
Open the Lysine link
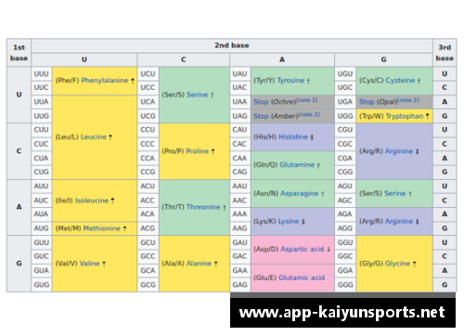(x=289, y=221)
